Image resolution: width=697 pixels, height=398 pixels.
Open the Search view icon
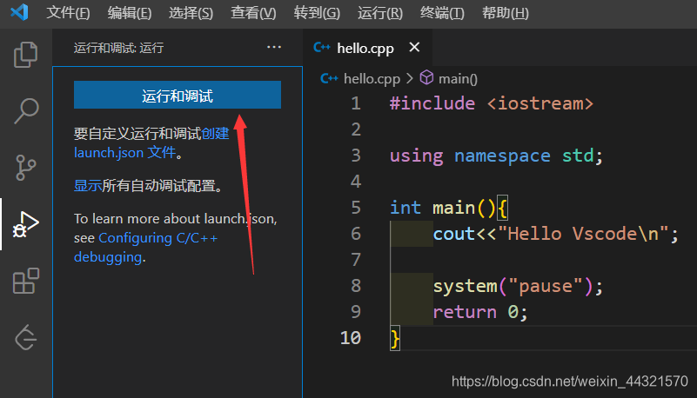pos(26,111)
